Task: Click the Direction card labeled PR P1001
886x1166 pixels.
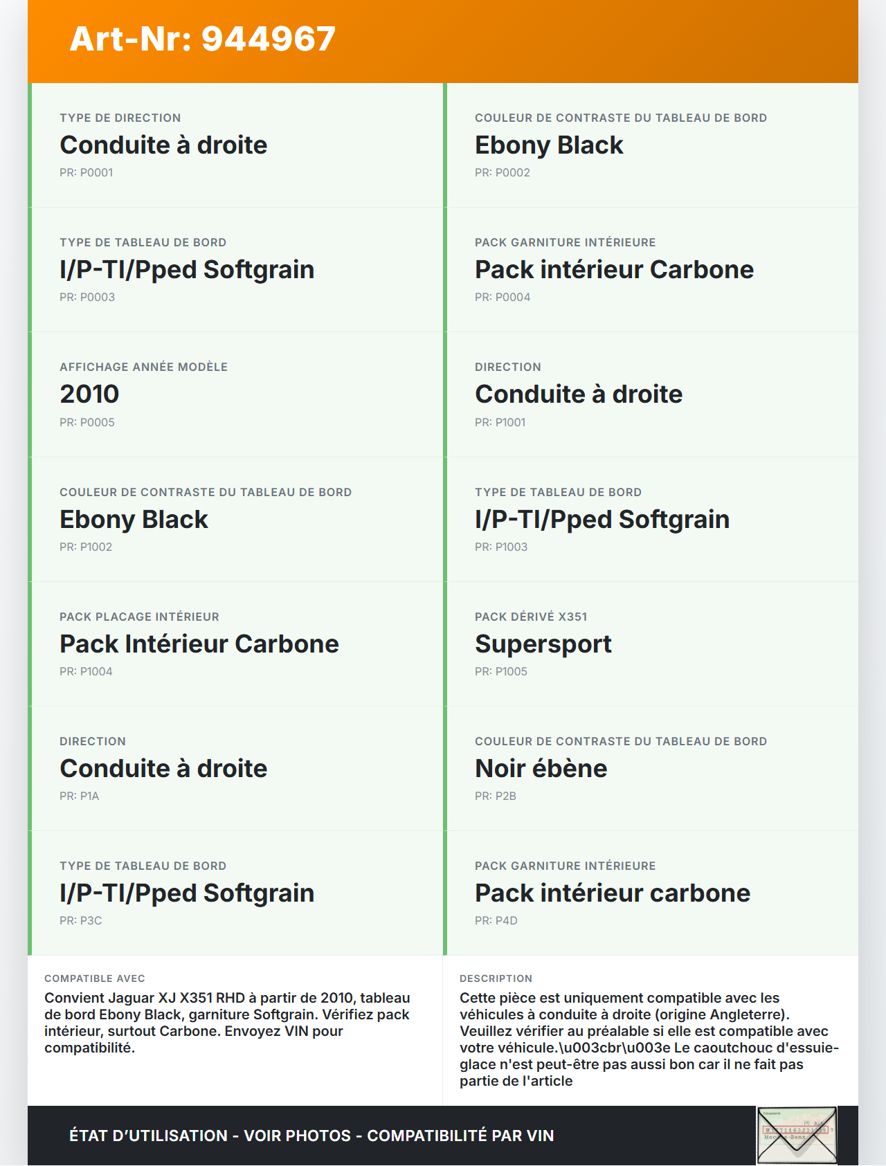Action: 651,394
